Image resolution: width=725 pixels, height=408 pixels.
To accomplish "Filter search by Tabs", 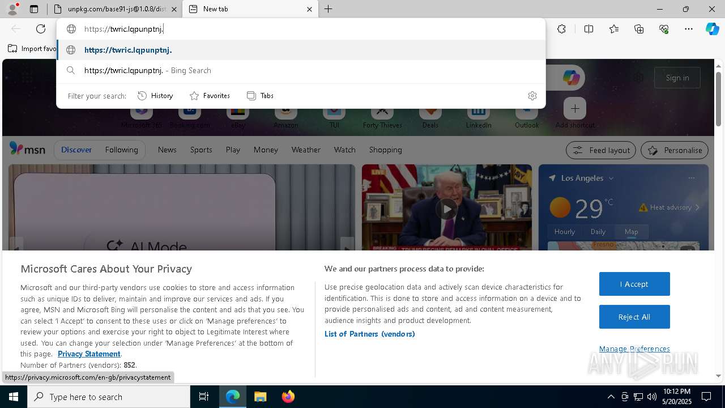I will [x=260, y=96].
